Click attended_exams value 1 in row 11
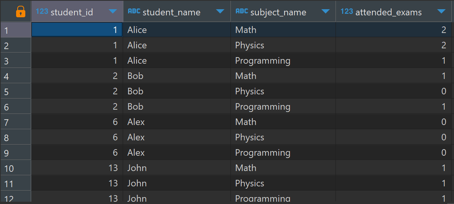 [395, 183]
